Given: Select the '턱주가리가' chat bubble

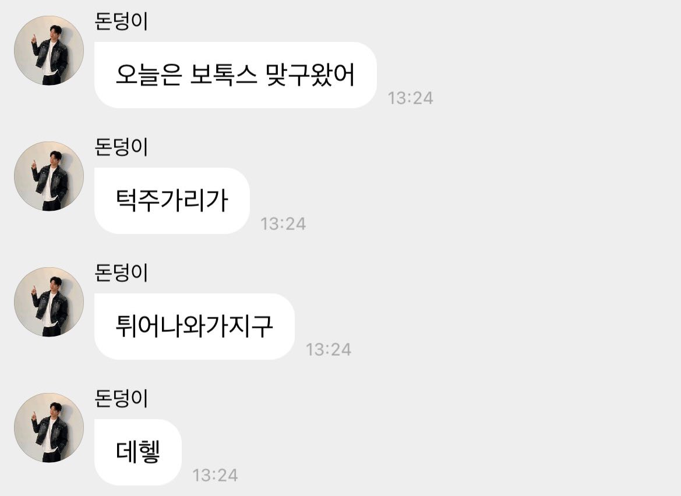Looking at the screenshot, I should [x=172, y=201].
